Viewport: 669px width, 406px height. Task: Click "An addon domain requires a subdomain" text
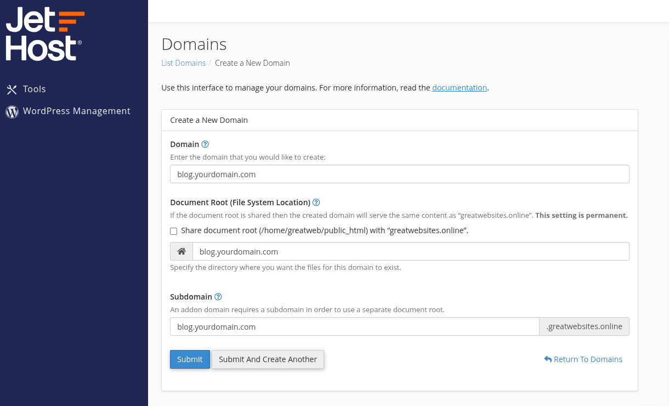307,309
